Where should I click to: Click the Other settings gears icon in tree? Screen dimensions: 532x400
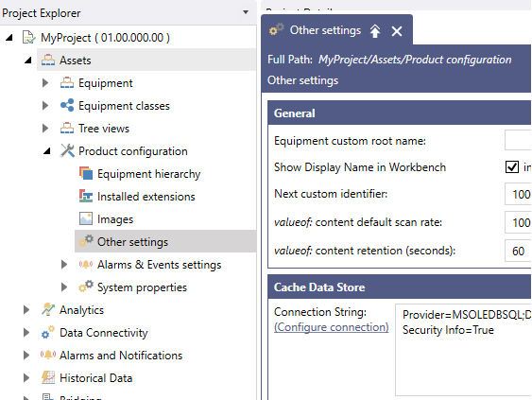point(86,241)
